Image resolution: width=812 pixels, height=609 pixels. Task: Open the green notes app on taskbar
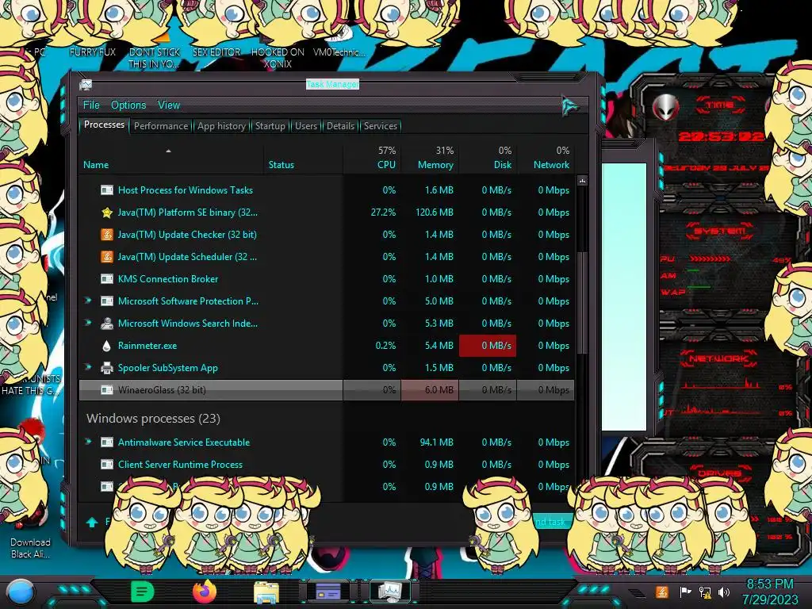click(143, 592)
